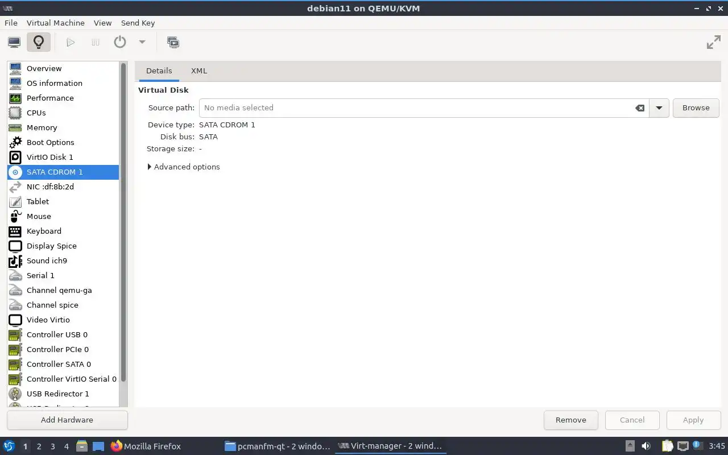Select Display Spice entry
Viewport: 728px width, 455px height.
click(x=63, y=246)
